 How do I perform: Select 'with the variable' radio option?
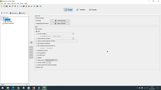tap(36, 34)
